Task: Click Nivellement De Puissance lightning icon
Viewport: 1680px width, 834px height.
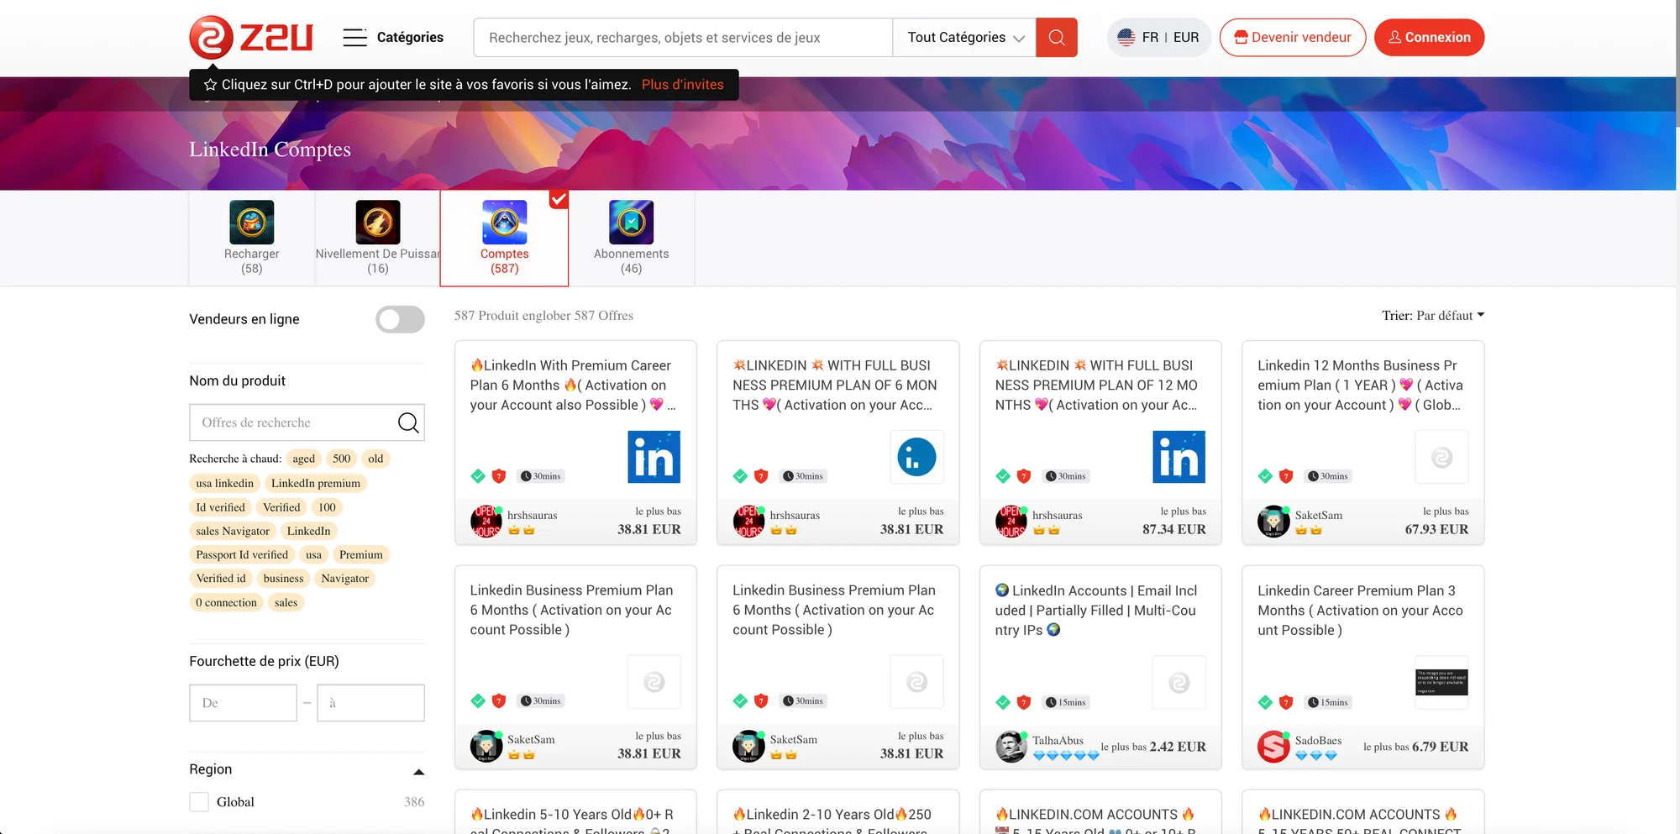Action: coord(378,222)
